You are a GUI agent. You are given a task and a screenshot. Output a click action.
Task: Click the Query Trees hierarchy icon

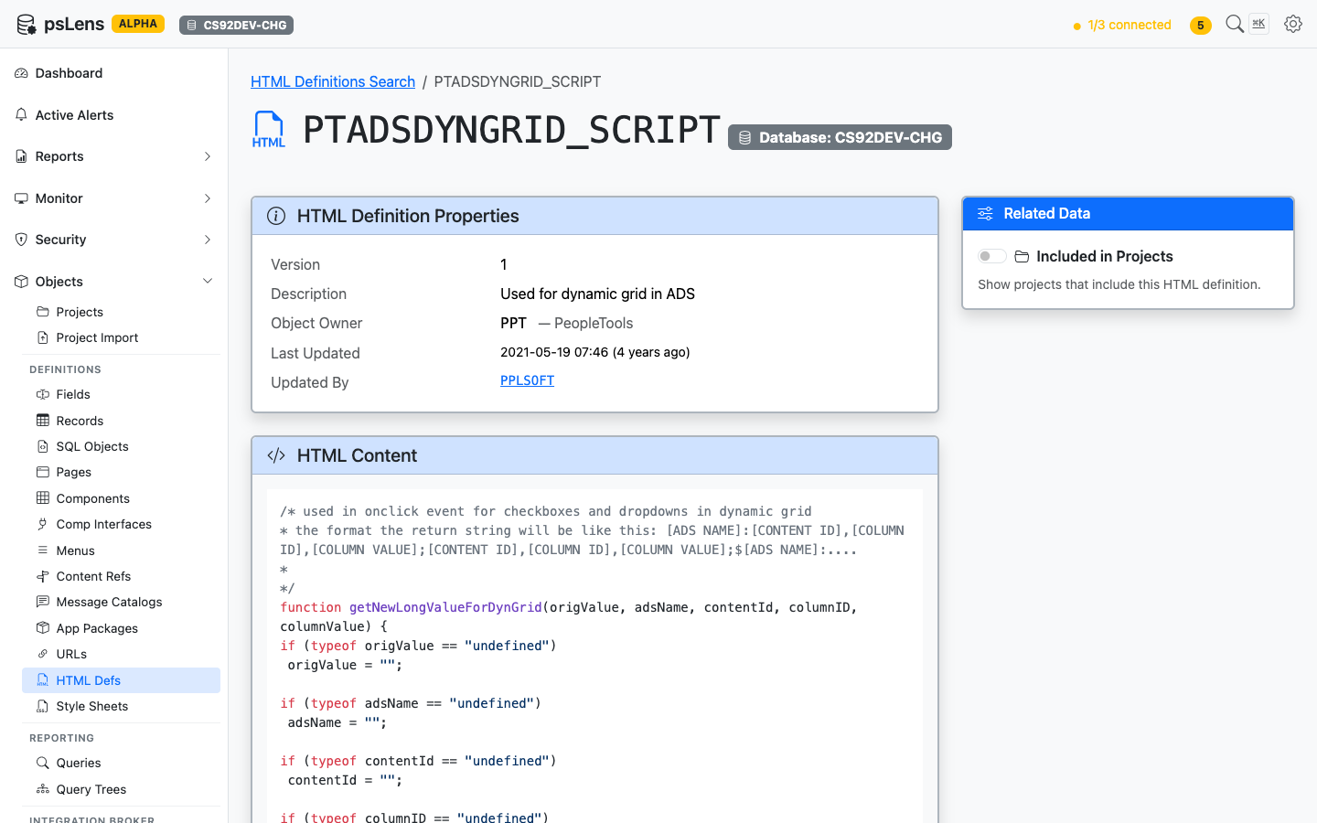(42, 789)
